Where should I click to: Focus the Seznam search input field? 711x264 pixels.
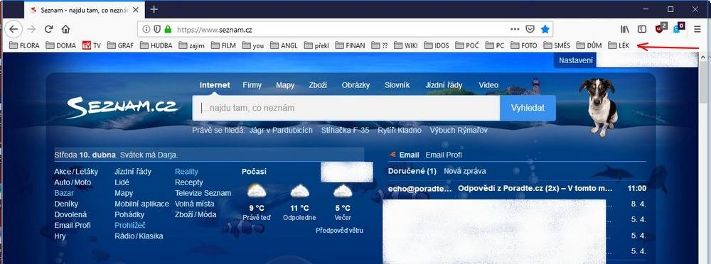pyautogui.click(x=346, y=109)
